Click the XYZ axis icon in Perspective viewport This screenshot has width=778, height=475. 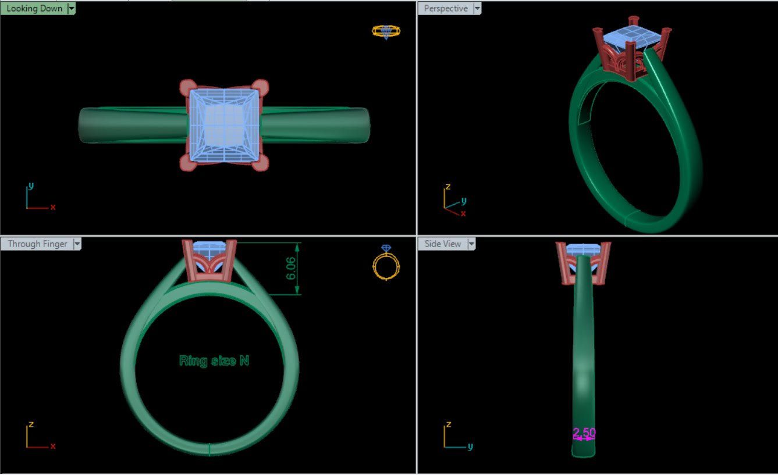pyautogui.click(x=454, y=201)
